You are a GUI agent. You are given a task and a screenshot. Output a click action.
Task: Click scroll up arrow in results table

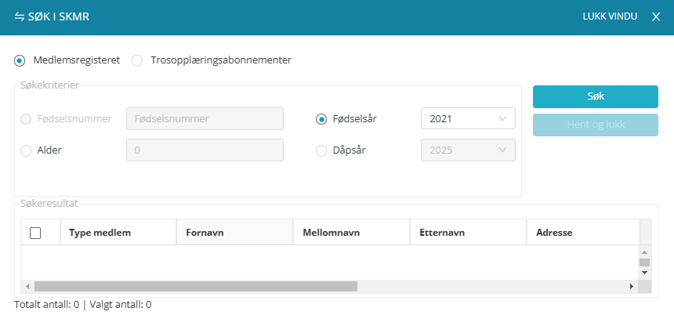point(645,252)
